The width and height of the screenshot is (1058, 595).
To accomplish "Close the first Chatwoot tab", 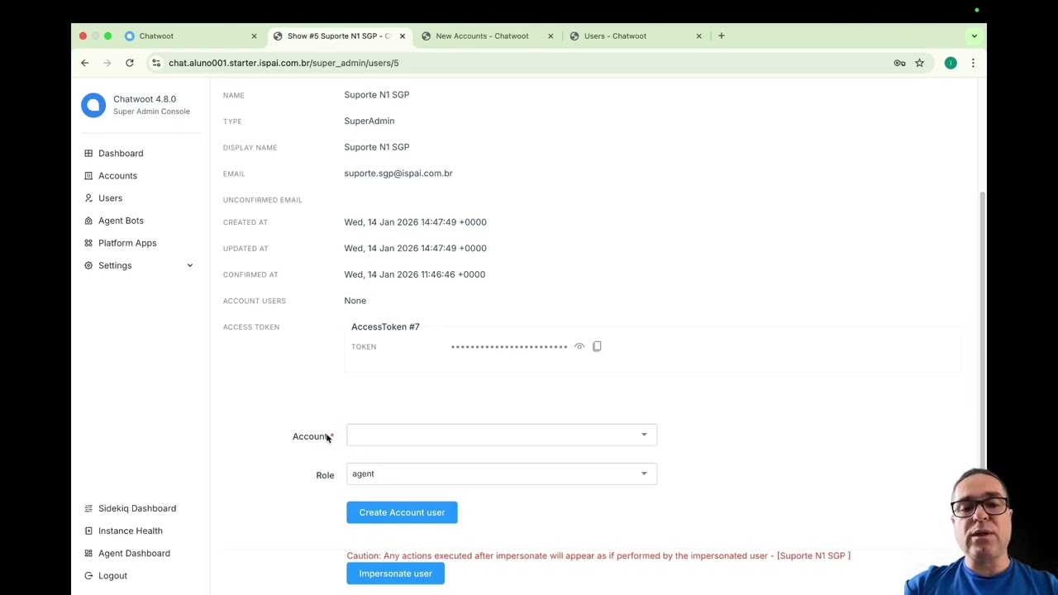I will 254,36.
